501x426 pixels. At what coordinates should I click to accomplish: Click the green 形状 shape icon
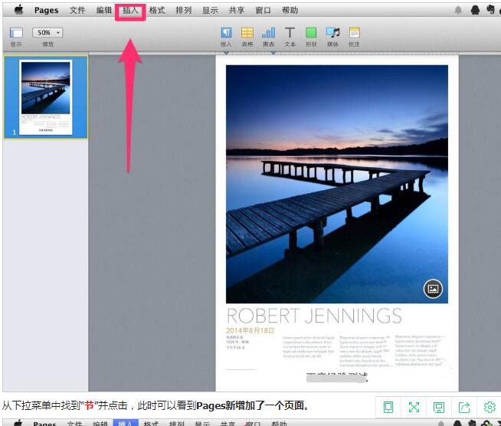[x=311, y=33]
